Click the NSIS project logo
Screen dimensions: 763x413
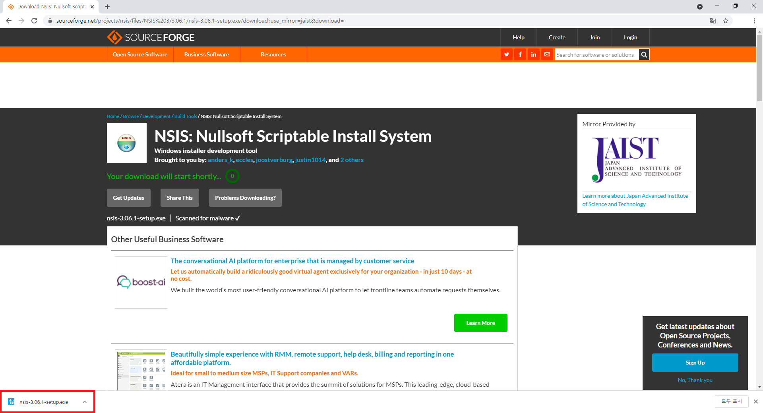[x=126, y=143]
